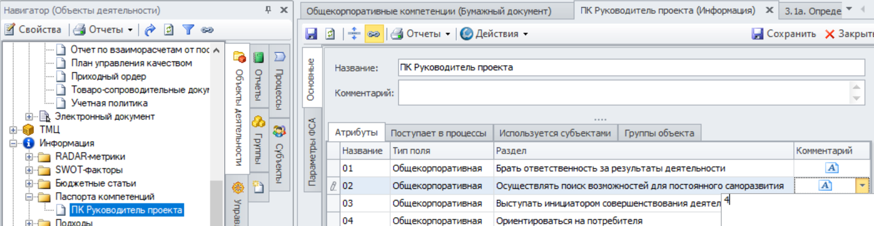The image size is (874, 226).
Task: Toggle the highlighted chain link button in editor toolbar
Action: [373, 34]
